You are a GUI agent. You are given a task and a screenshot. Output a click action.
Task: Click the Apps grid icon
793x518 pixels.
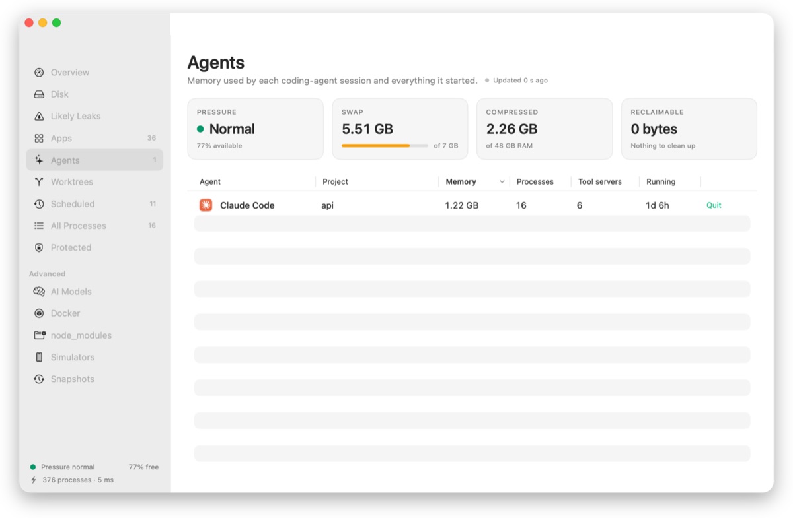pyautogui.click(x=39, y=138)
